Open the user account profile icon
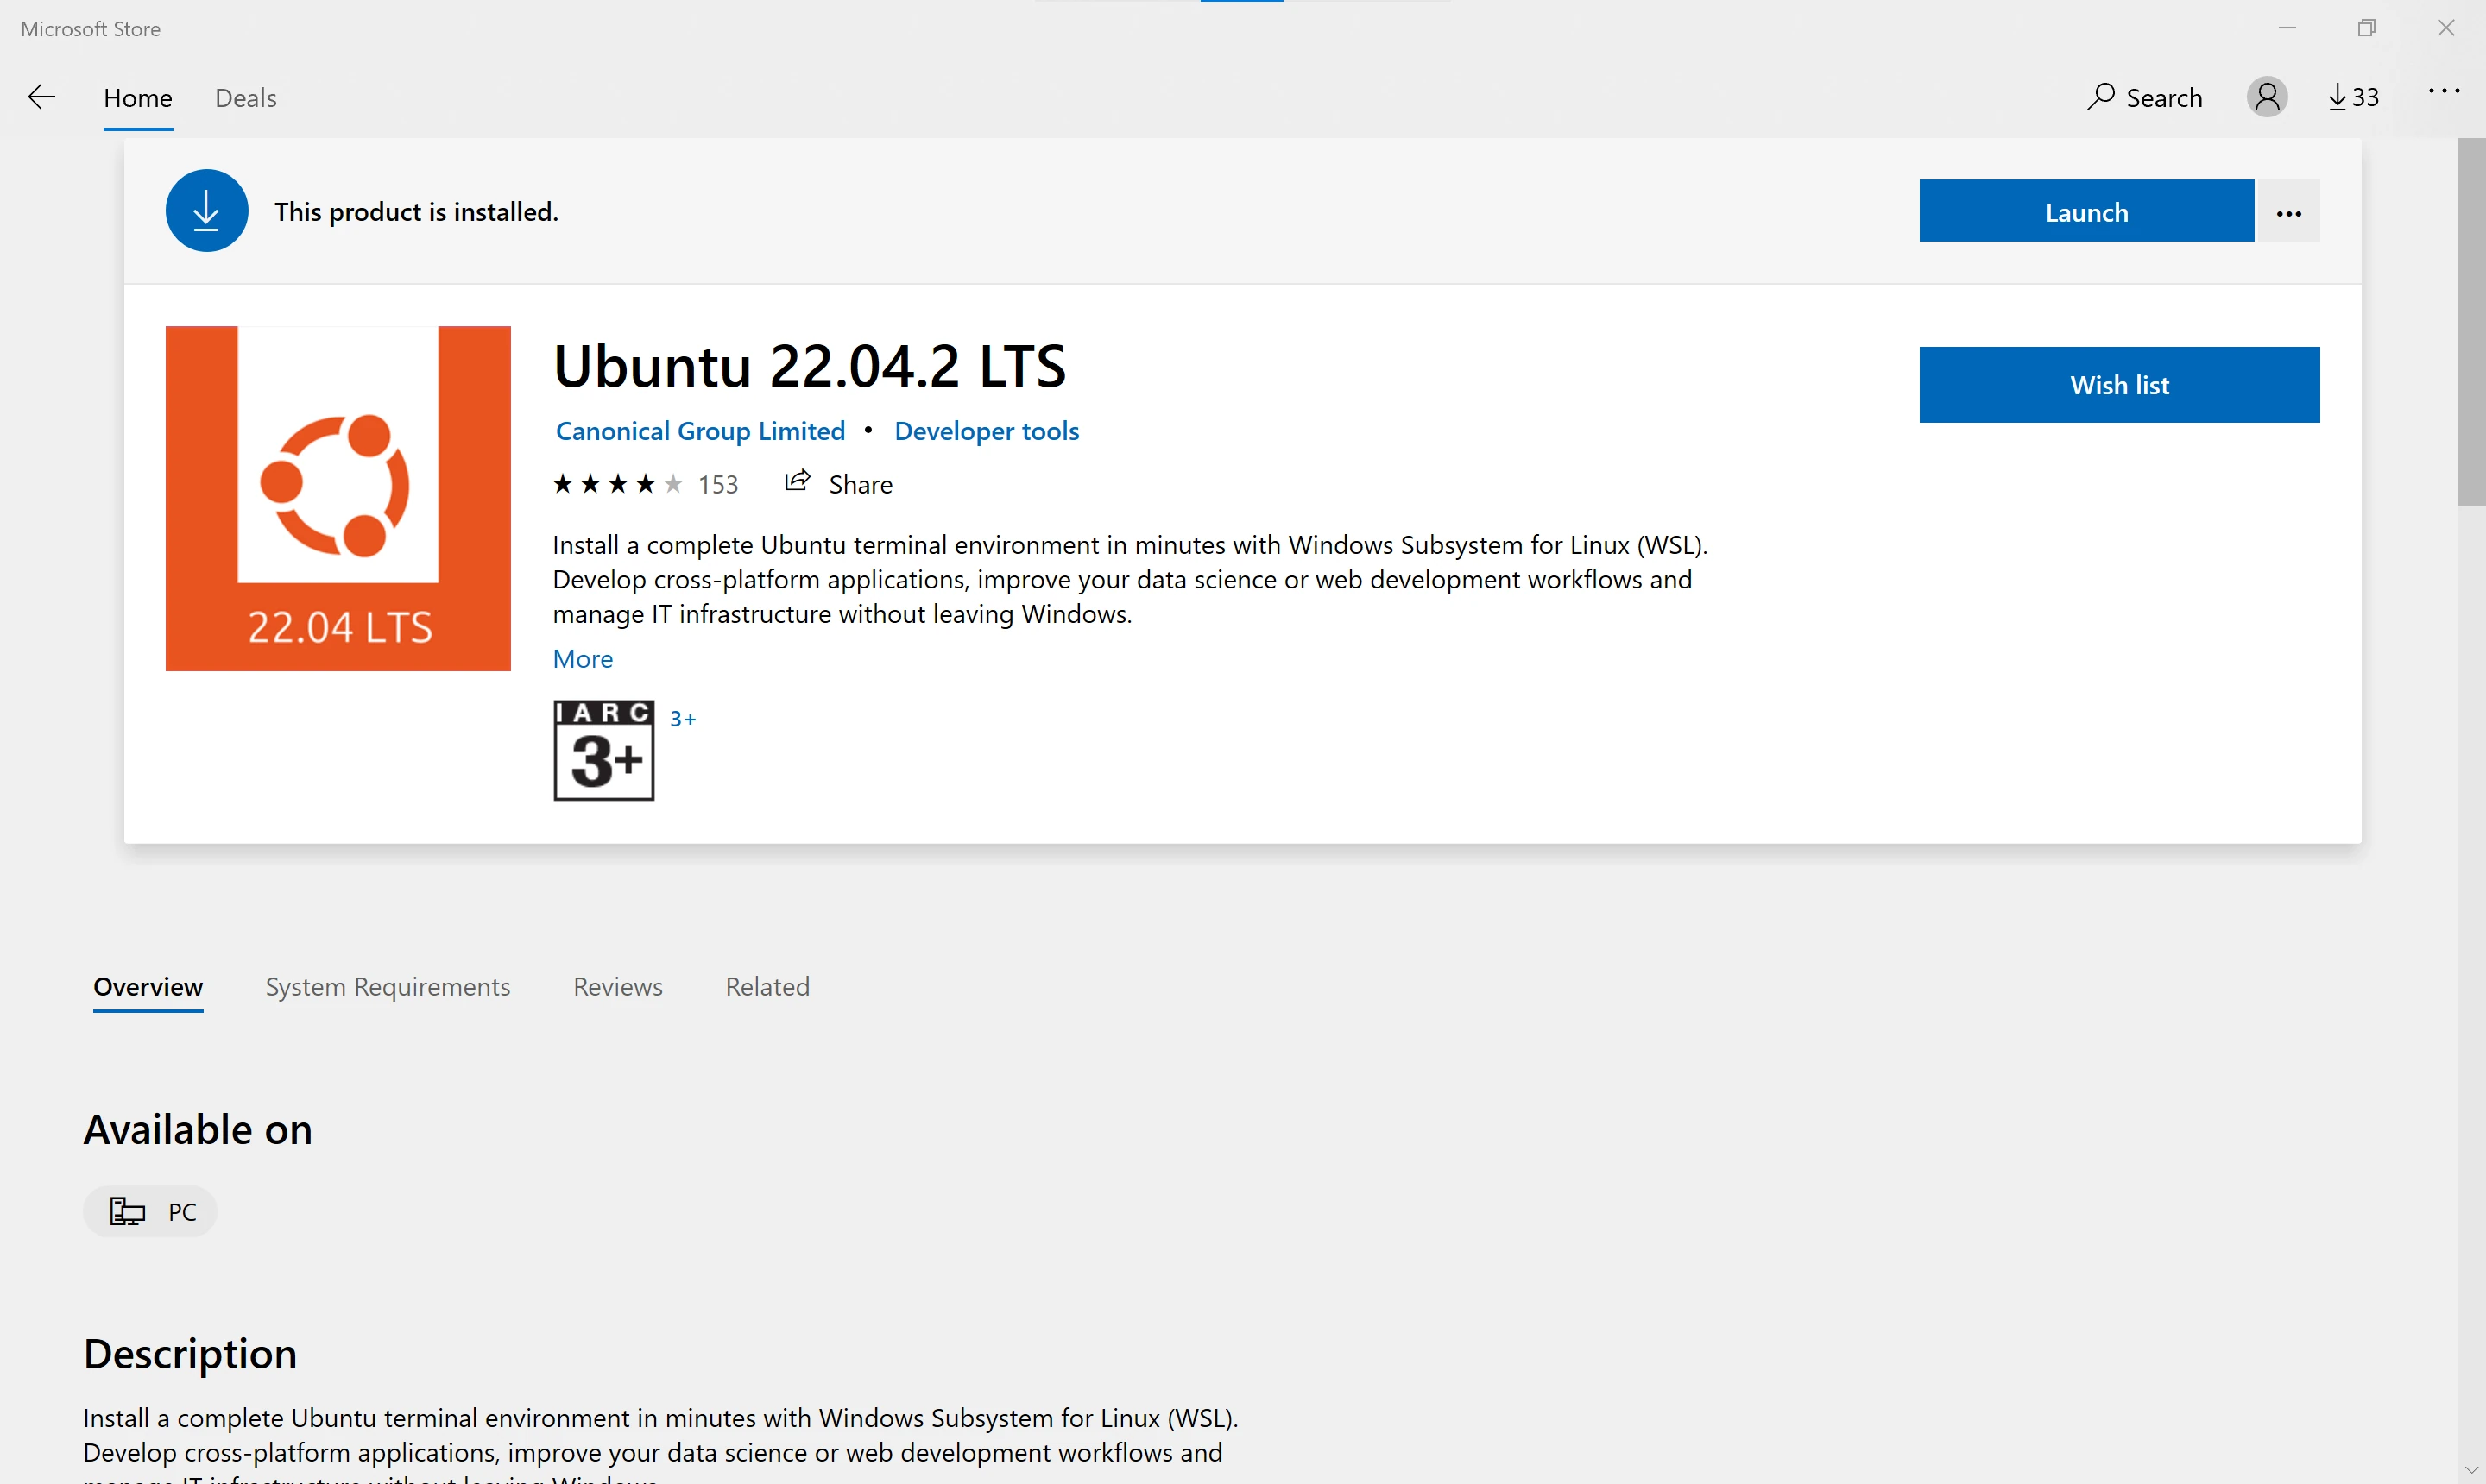Screen dimensions: 2486x1484 pyautogui.click(x=2267, y=97)
